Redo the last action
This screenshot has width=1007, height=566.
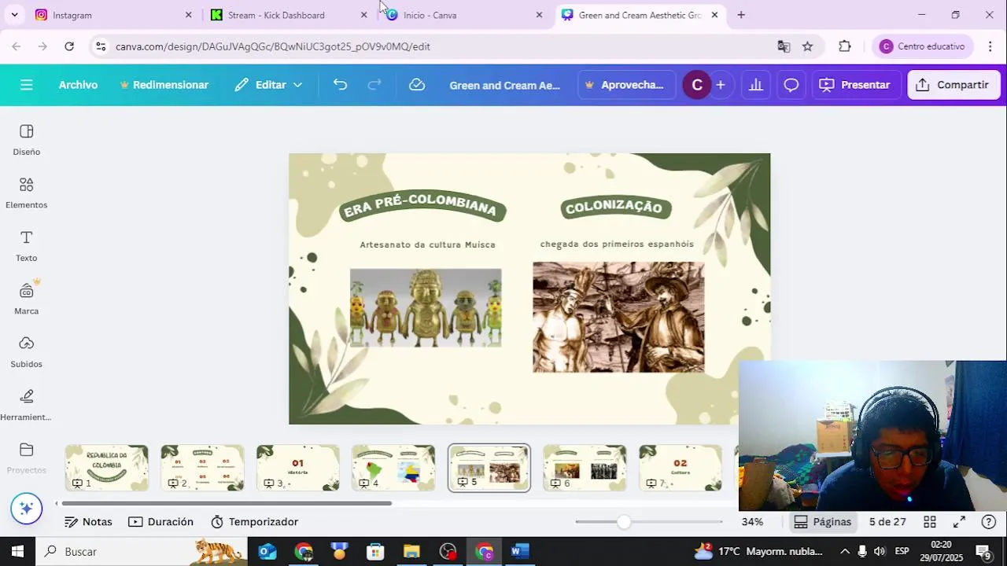374,85
